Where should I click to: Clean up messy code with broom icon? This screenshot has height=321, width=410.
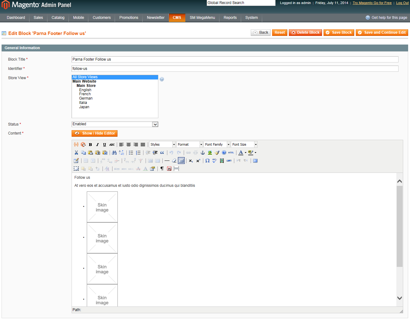pos(217,152)
